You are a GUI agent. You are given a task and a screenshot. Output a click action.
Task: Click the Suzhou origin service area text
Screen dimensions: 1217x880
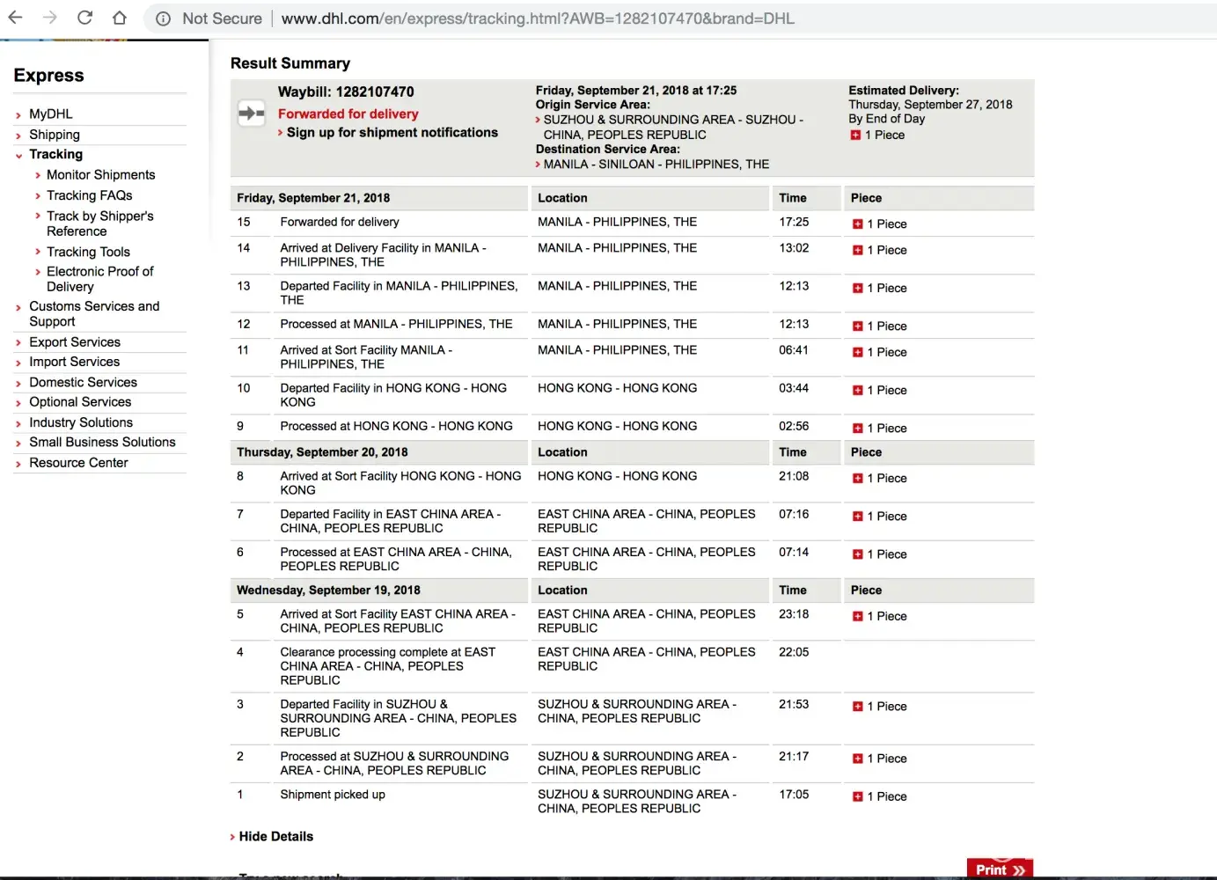click(673, 128)
